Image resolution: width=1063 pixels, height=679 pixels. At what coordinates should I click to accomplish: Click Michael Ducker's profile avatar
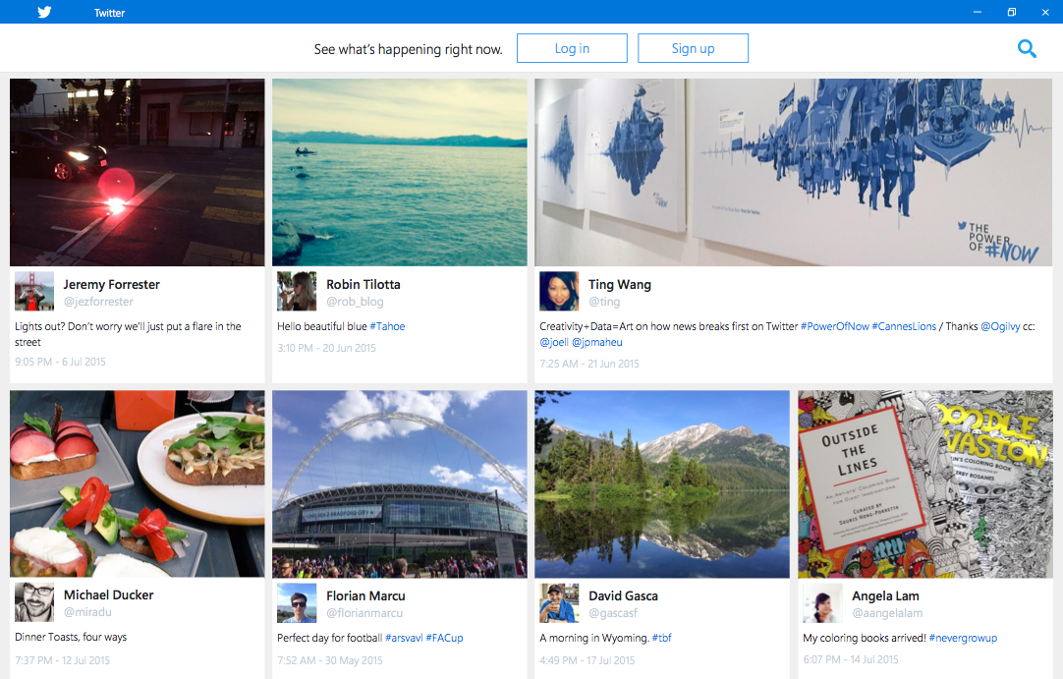click(34, 602)
